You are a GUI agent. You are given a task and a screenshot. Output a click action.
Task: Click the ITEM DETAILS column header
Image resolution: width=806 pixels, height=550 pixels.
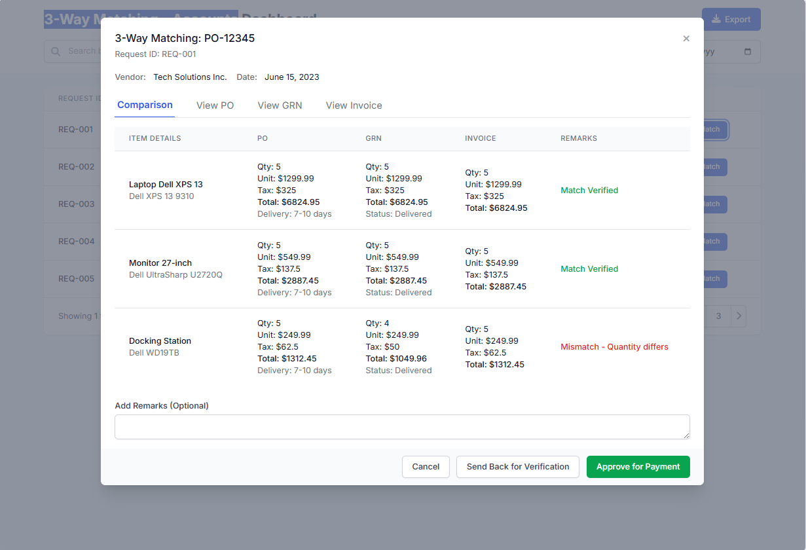click(x=155, y=139)
